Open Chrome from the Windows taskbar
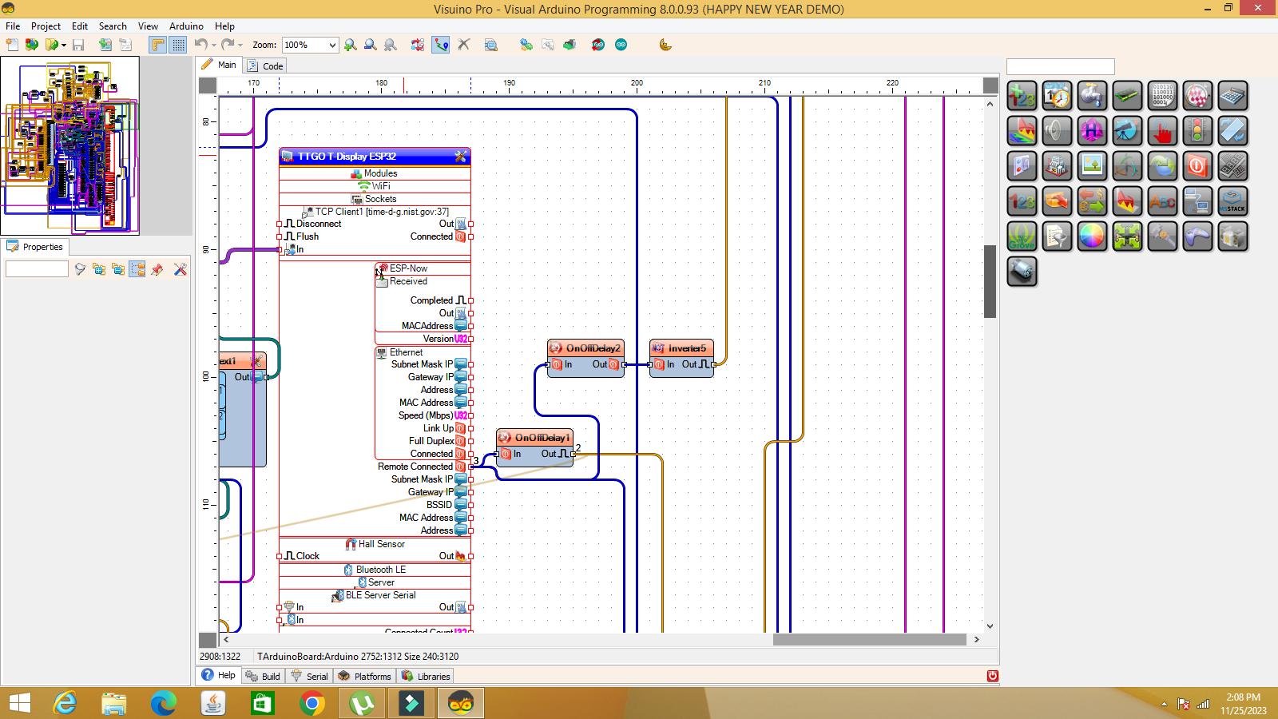The height and width of the screenshot is (719, 1278). tap(312, 703)
